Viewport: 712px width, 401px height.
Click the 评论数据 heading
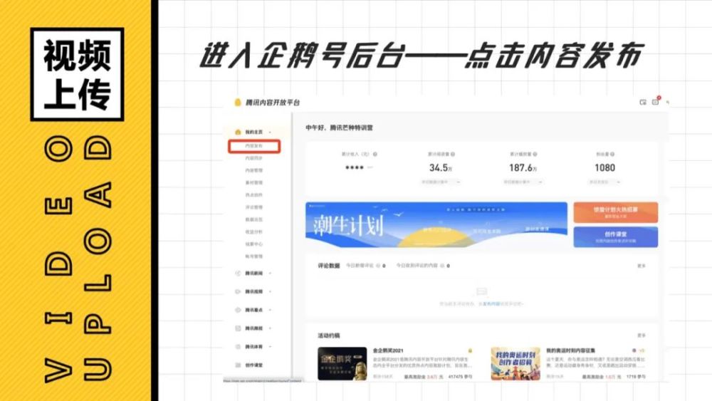click(x=328, y=266)
